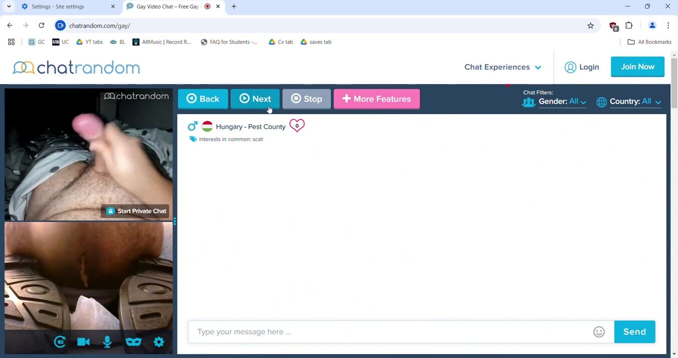Screen dimensions: 678x358
Task: Click the switch camera icon in video controls
Action: 60,342
